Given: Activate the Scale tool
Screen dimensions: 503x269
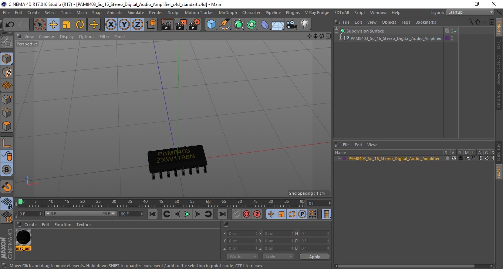Looking at the screenshot, I should pyautogui.click(x=67, y=25).
